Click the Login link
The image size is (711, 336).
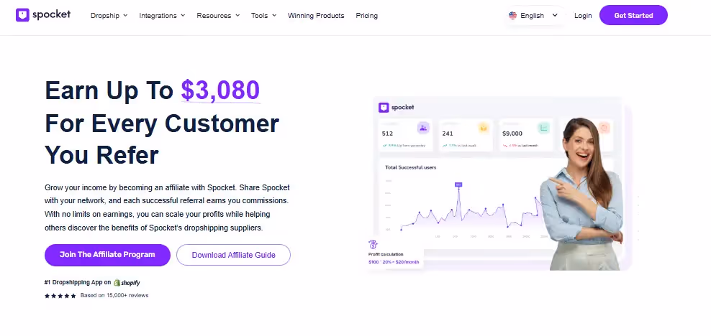click(x=583, y=15)
